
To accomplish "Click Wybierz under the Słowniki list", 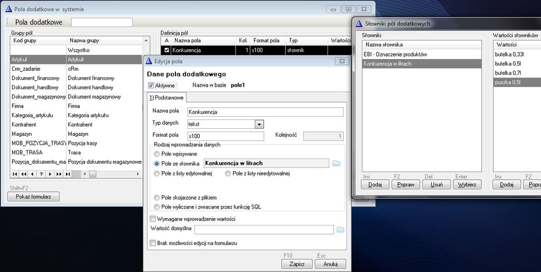I will (x=467, y=184).
